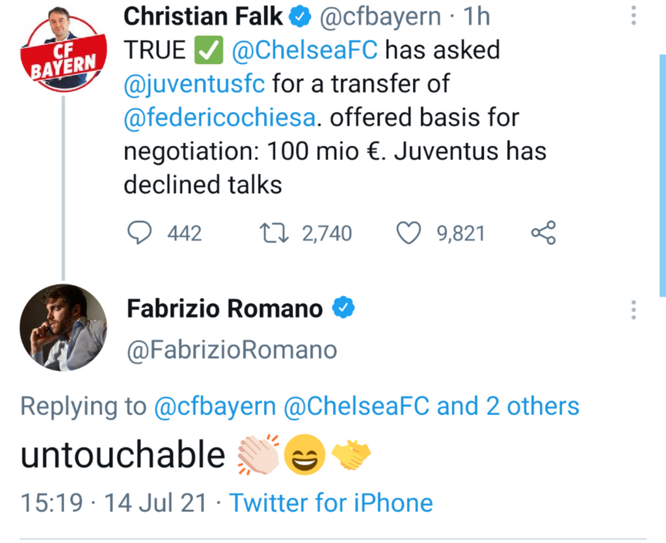Click Christian Falk's verified badge
The height and width of the screenshot is (543, 666).
[300, 17]
